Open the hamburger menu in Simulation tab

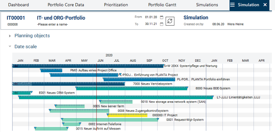(232, 5)
